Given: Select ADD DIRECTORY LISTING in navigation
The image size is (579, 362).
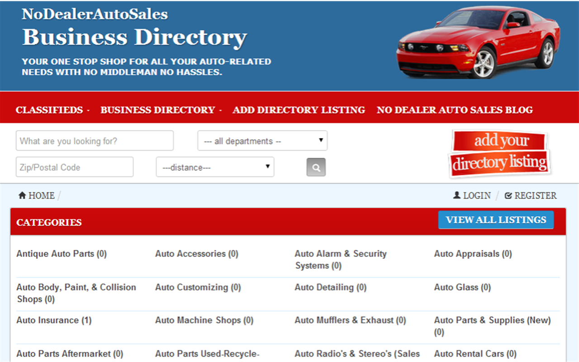Looking at the screenshot, I should click(299, 110).
